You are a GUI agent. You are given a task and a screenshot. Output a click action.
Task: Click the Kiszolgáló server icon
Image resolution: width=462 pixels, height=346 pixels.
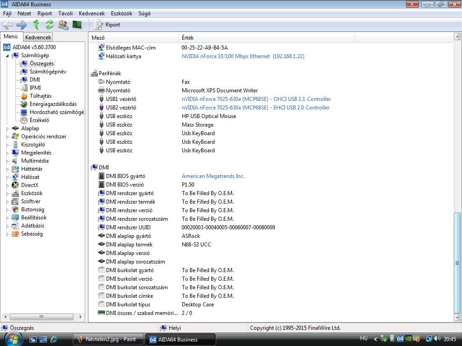coord(15,145)
